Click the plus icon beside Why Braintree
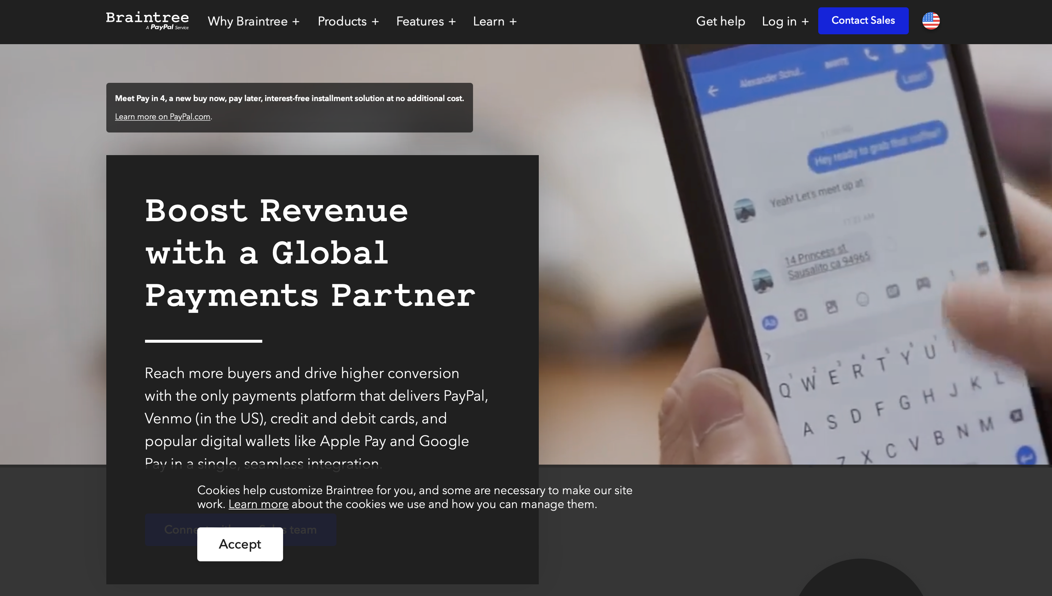The height and width of the screenshot is (596, 1052). [296, 22]
